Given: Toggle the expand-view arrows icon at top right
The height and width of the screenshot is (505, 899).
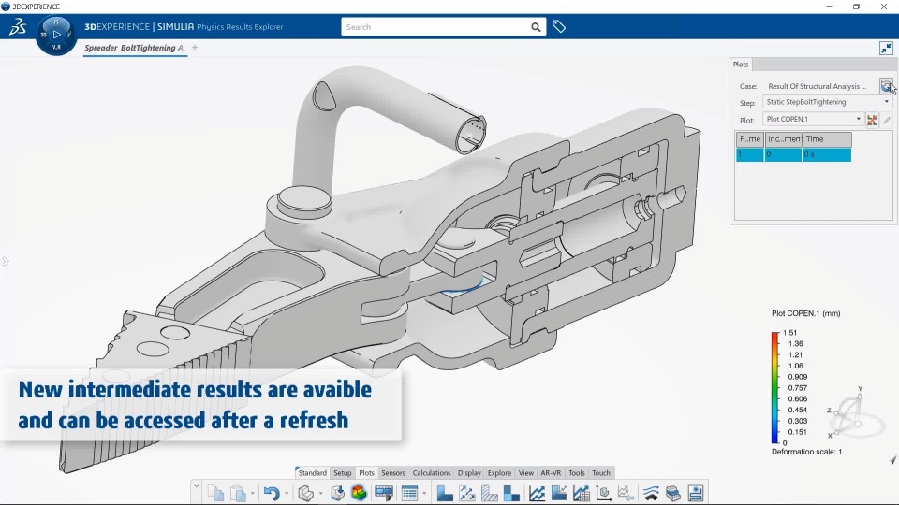Looking at the screenshot, I should [x=887, y=48].
